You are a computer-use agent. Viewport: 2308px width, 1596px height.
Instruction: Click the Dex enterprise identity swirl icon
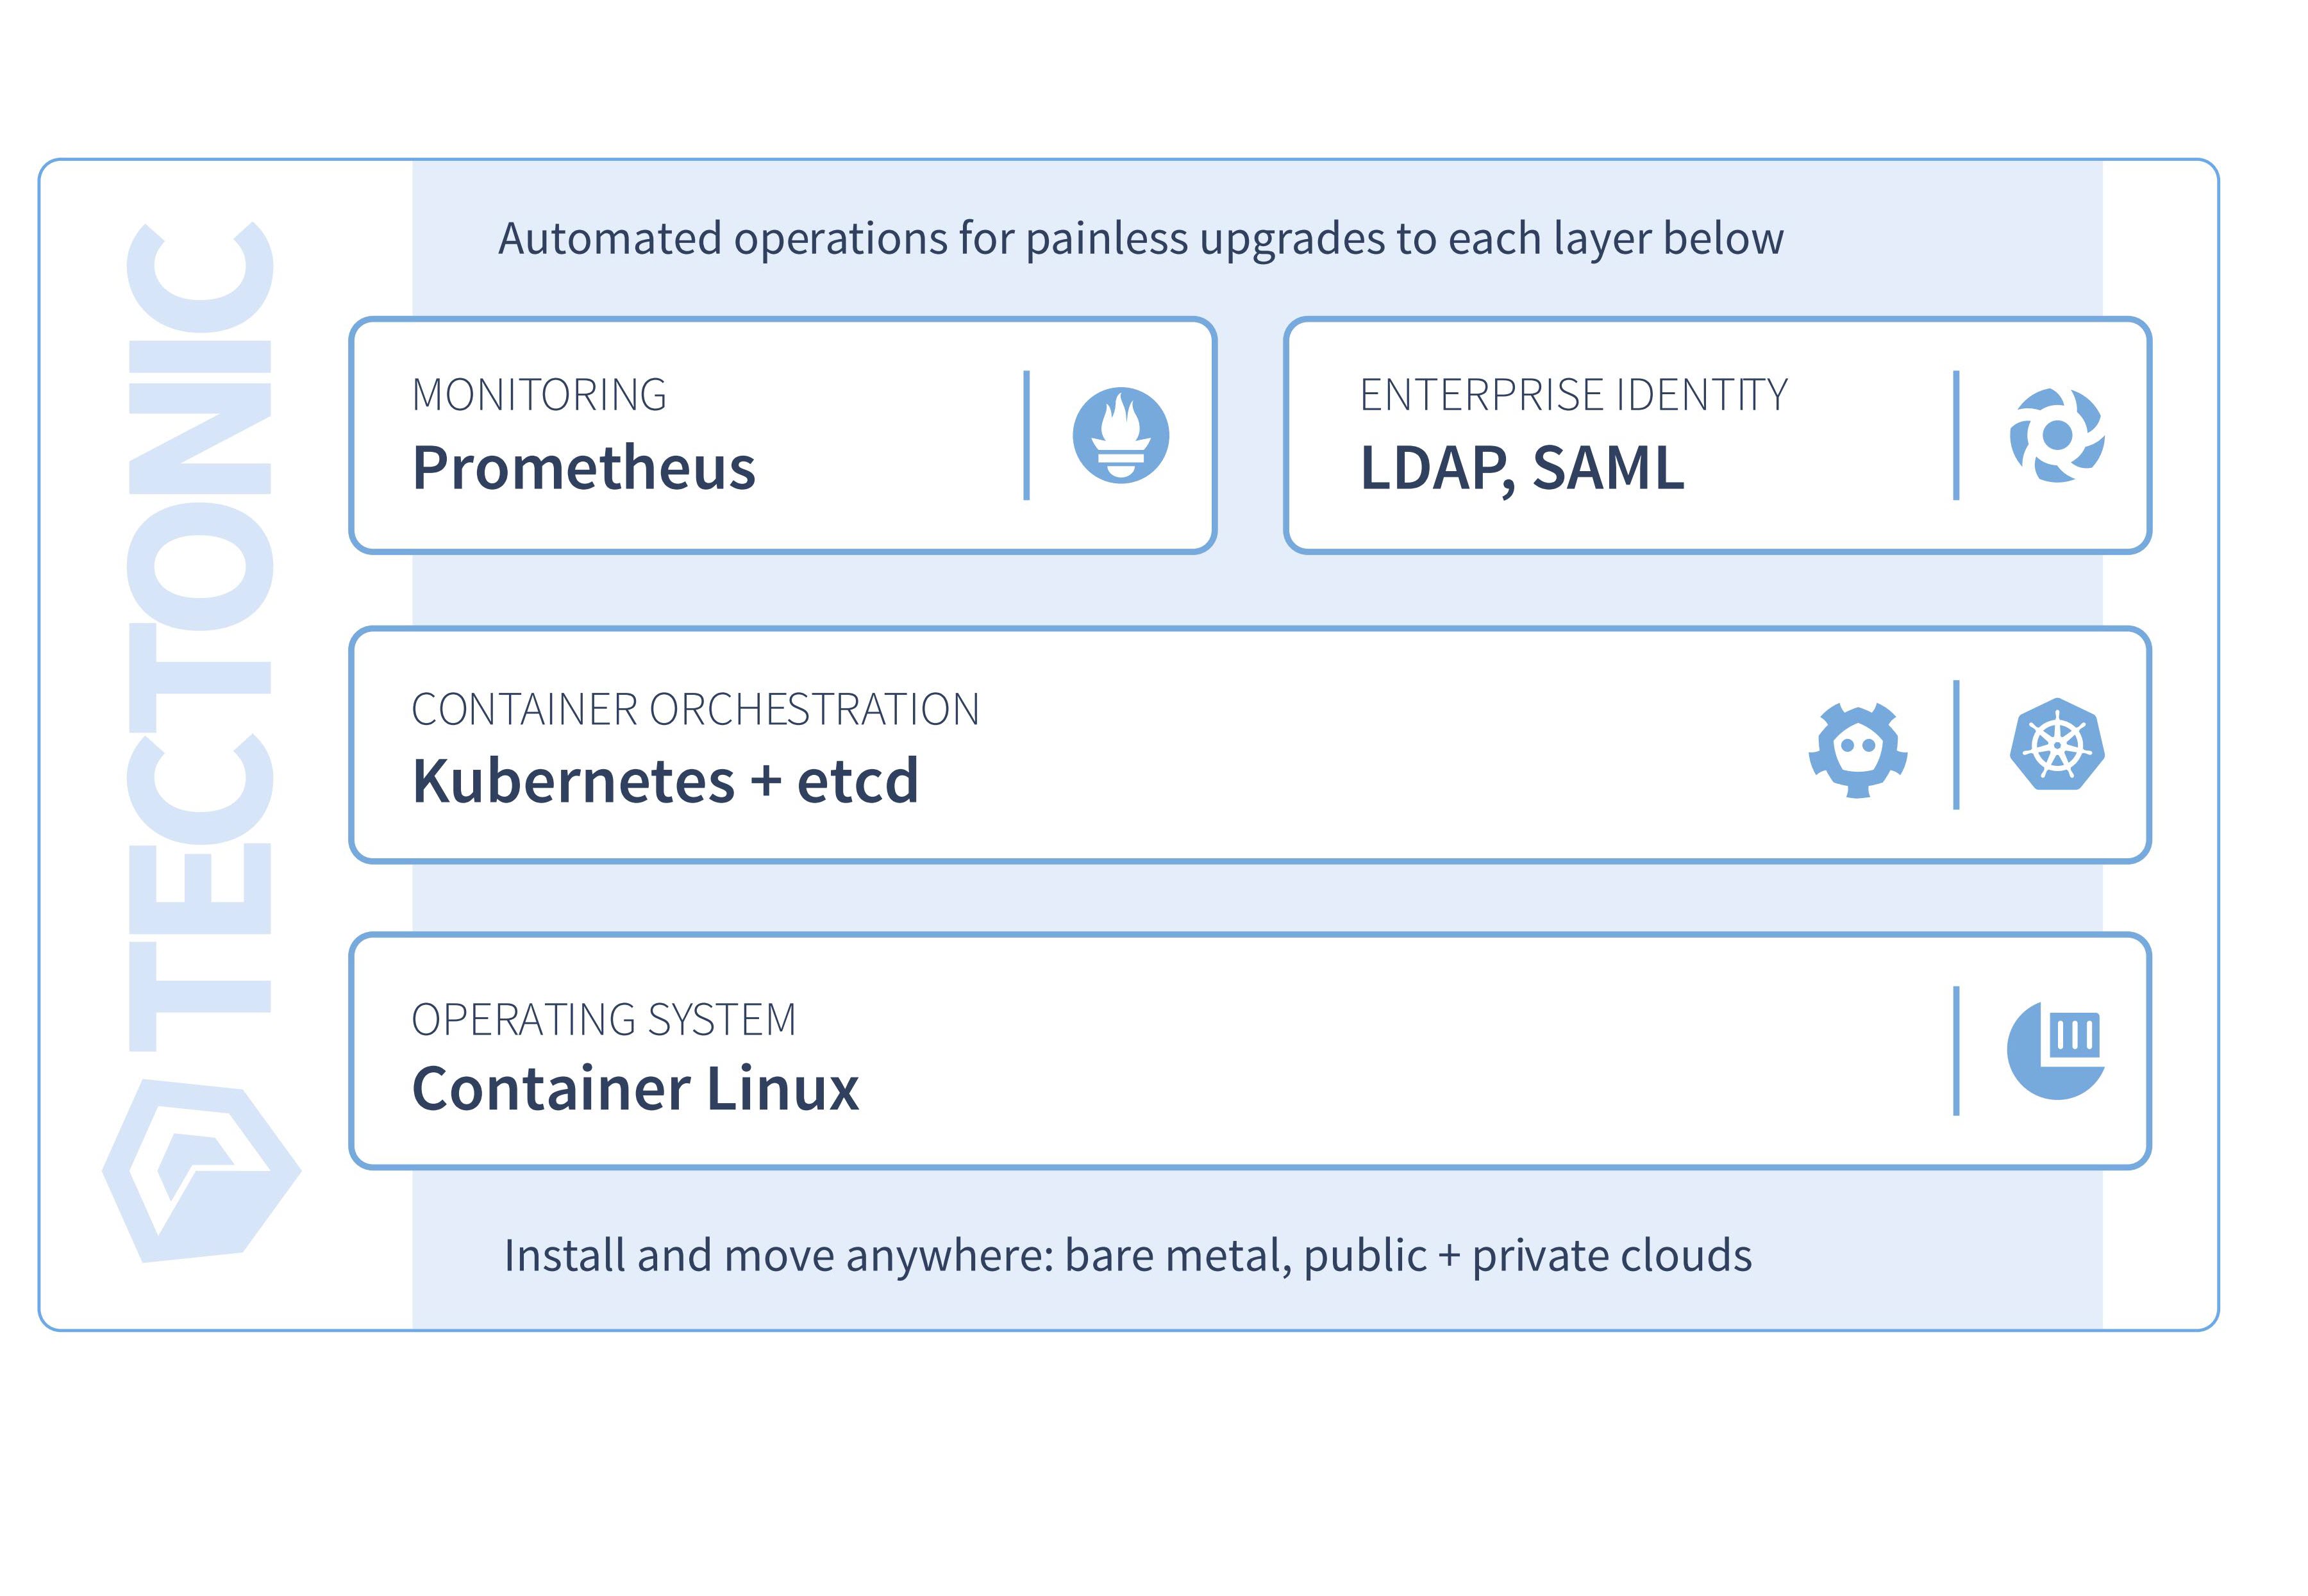(2056, 435)
